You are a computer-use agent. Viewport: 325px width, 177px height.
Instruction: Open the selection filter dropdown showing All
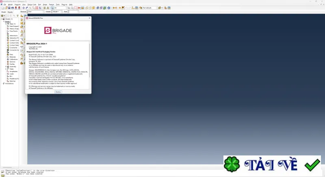click(x=60, y=8)
